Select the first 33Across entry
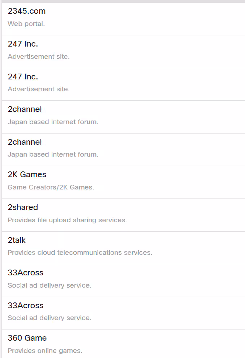Image resolution: width=245 pixels, height=358 pixels. click(x=25, y=273)
